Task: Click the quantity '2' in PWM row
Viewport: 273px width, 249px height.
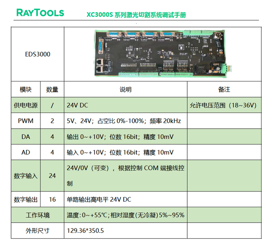Action: point(52,121)
